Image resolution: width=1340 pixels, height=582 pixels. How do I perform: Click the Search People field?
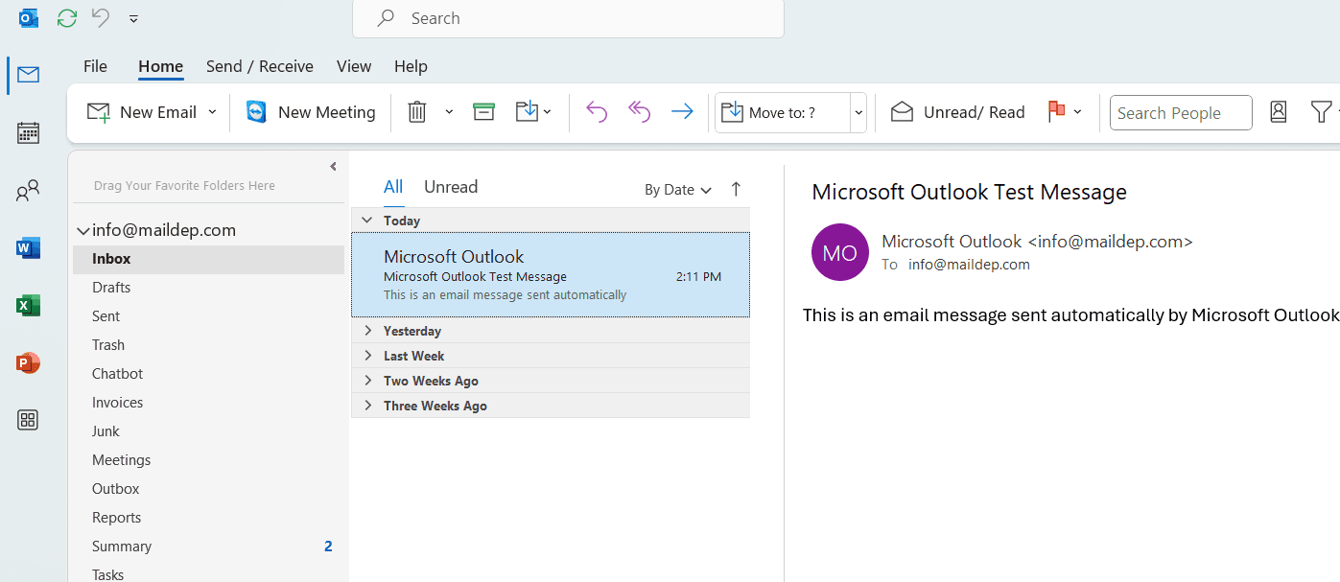coord(1181,112)
